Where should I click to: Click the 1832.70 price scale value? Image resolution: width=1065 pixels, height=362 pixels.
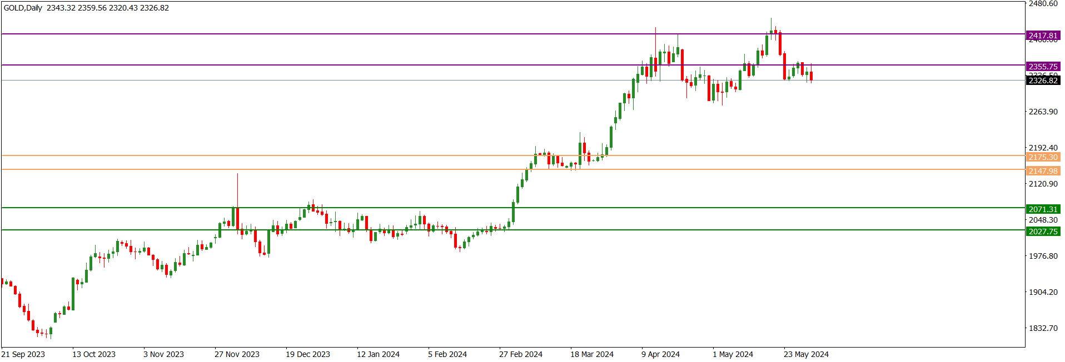(x=1043, y=328)
